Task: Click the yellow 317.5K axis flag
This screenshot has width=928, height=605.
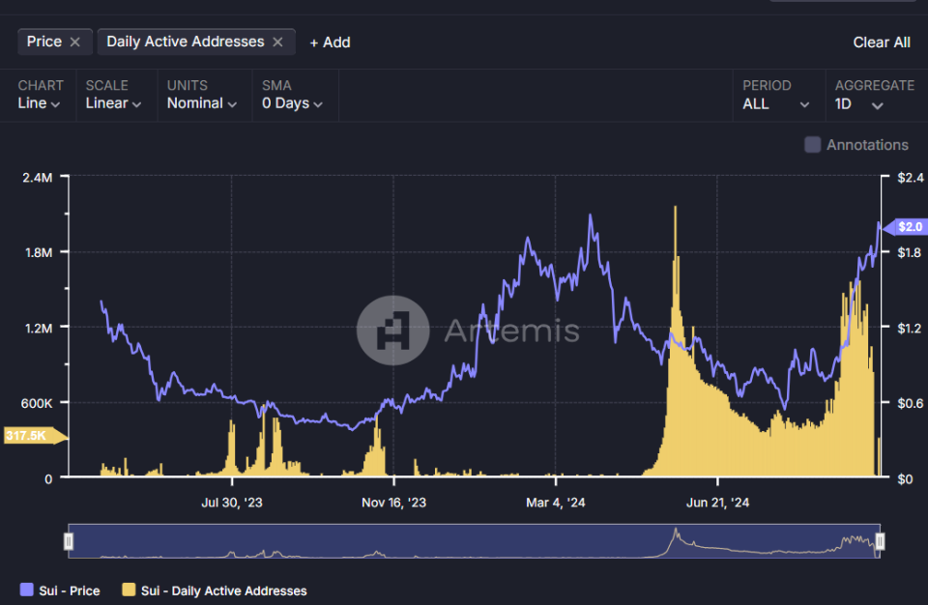Action: [29, 436]
